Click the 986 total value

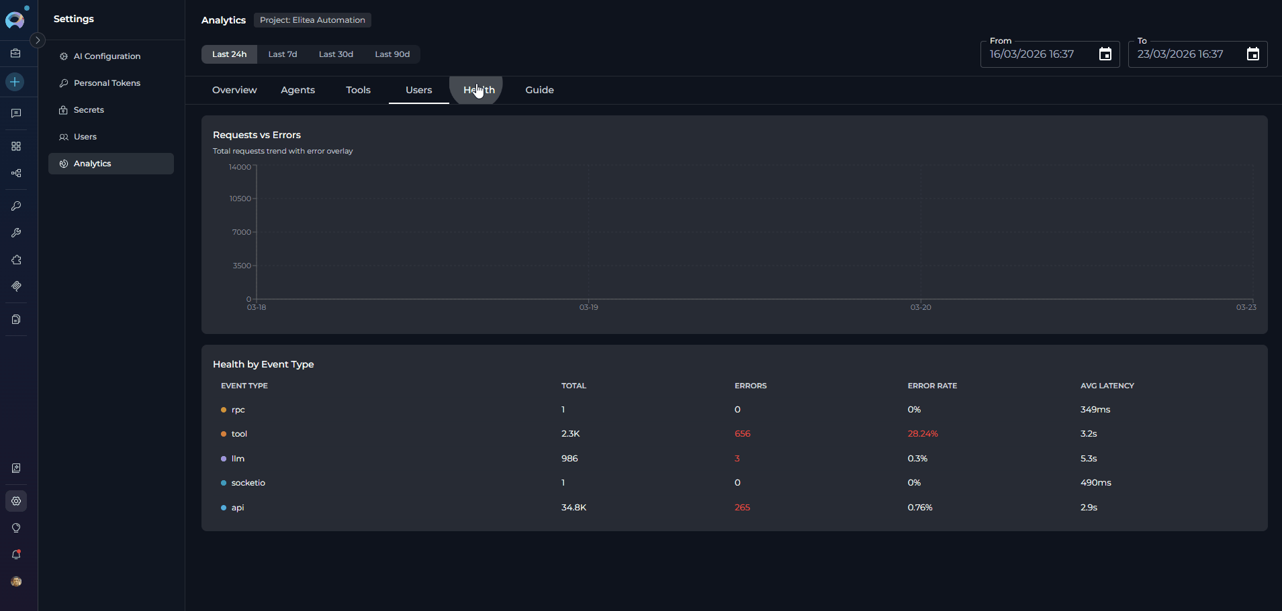tap(569, 459)
